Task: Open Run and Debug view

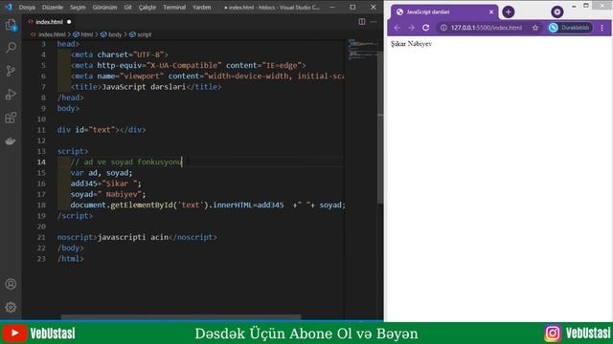Action: point(11,94)
